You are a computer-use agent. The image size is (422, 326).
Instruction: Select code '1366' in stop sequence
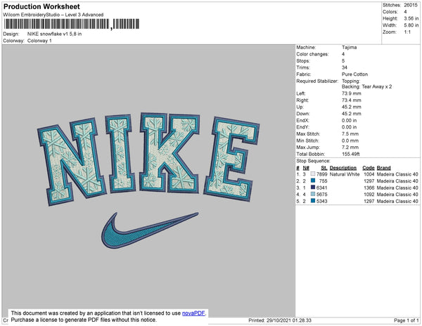coord(369,188)
